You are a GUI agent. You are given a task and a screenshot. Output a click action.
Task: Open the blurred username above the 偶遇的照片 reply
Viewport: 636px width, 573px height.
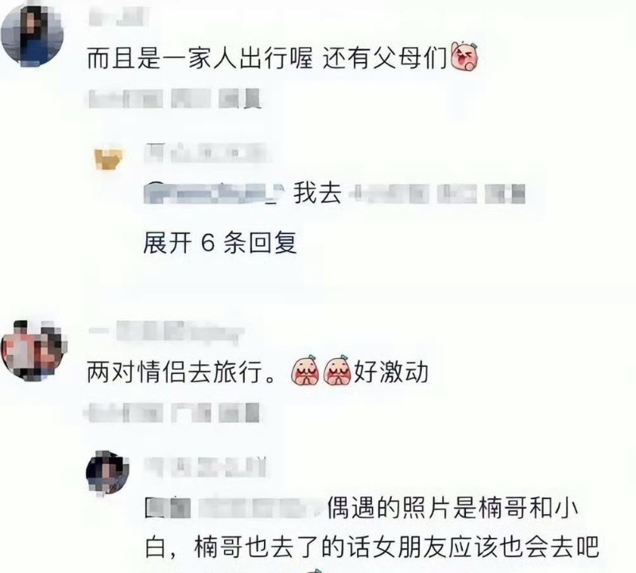coord(205,467)
